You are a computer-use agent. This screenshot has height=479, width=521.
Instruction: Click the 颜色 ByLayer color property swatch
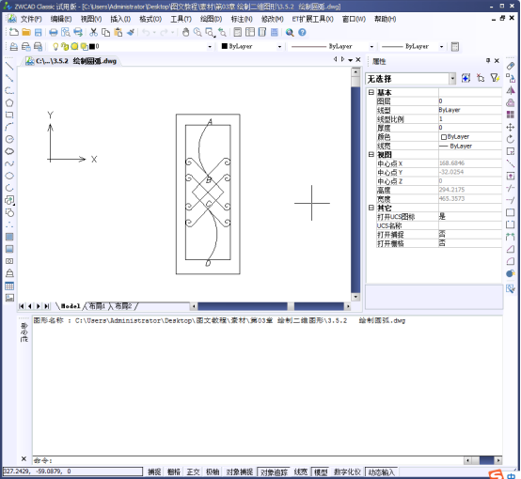[443, 137]
